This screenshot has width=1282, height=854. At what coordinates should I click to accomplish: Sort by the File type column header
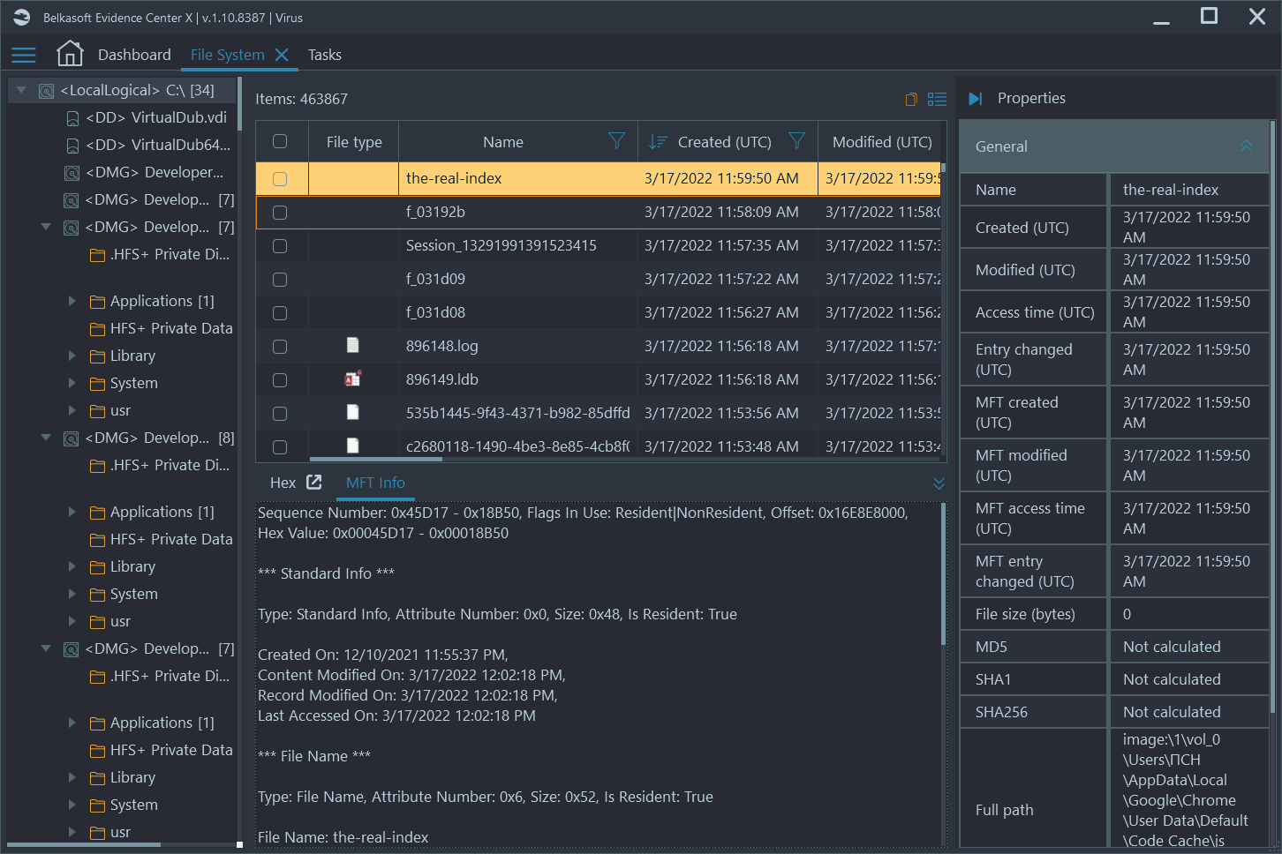pyautogui.click(x=354, y=142)
